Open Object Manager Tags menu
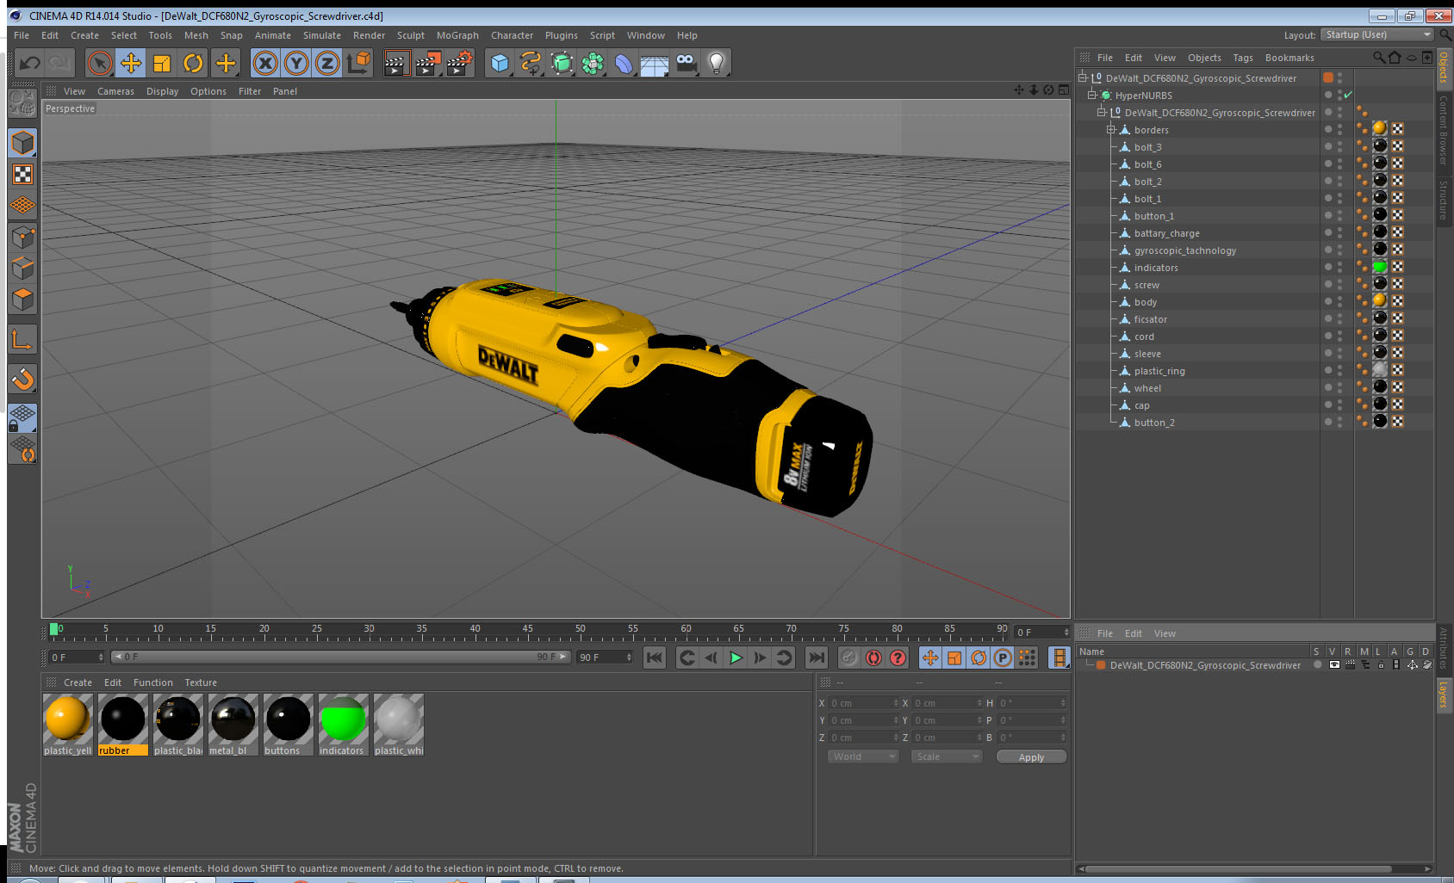Screen dimensions: 1454x883 (1243, 58)
